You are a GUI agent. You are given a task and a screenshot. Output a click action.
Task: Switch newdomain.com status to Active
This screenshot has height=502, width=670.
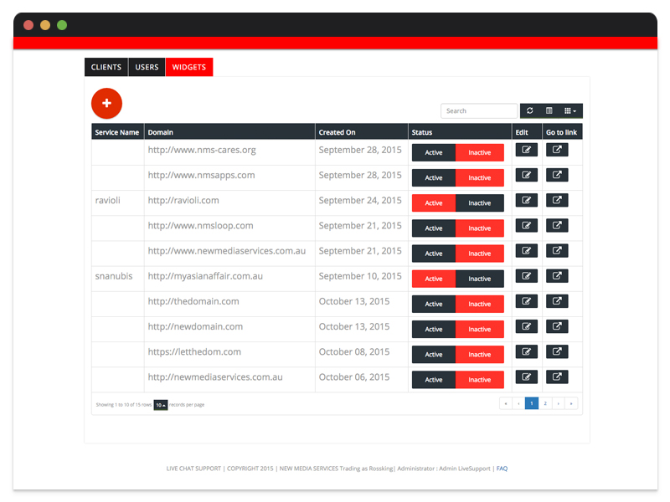[x=434, y=329]
